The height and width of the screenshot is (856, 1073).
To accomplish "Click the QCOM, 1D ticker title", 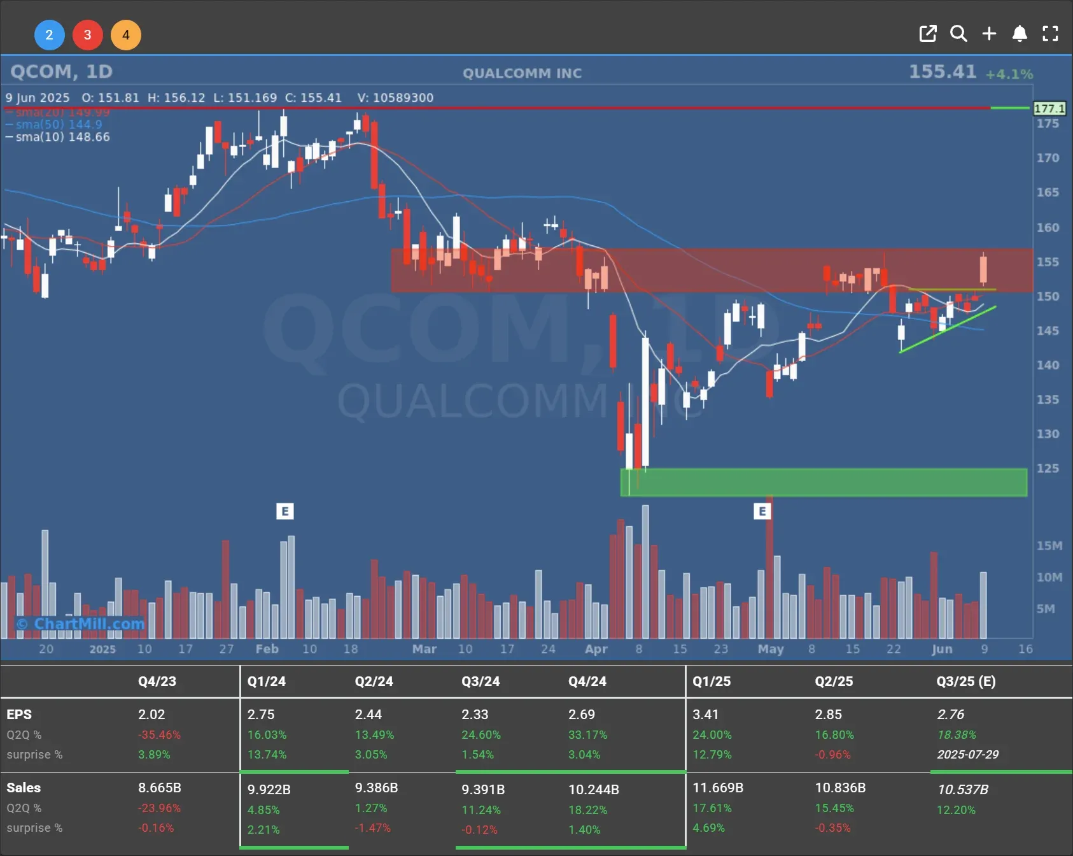I will 62,71.
